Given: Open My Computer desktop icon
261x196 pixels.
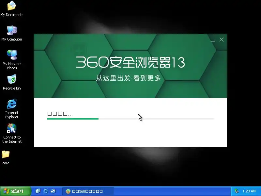Looking at the screenshot, I should click(12, 33).
